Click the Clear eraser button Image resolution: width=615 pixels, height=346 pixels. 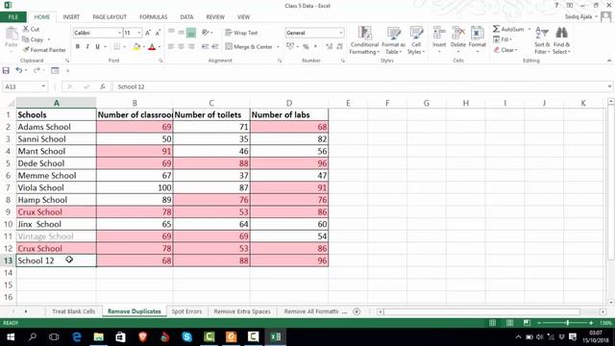click(x=505, y=50)
